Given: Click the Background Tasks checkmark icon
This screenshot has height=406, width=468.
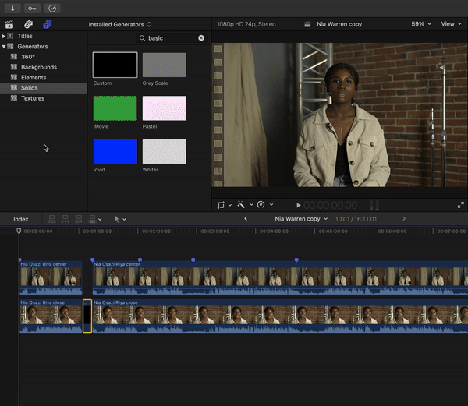Looking at the screenshot, I should [x=52, y=8].
